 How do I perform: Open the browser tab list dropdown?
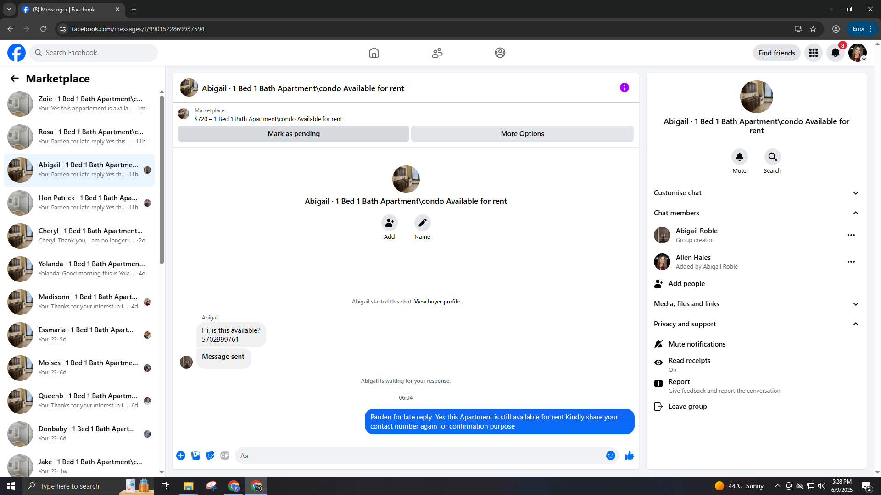9,9
